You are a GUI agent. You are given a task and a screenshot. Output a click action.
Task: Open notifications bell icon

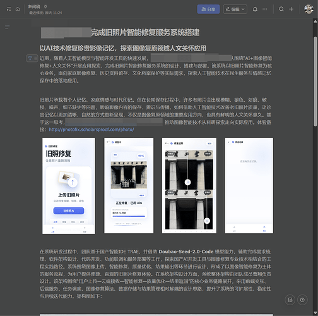(x=255, y=9)
